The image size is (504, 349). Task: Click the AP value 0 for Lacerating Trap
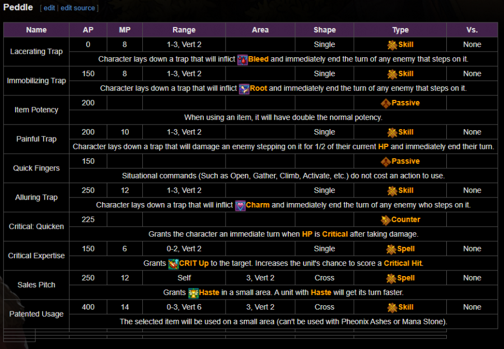[x=88, y=45]
